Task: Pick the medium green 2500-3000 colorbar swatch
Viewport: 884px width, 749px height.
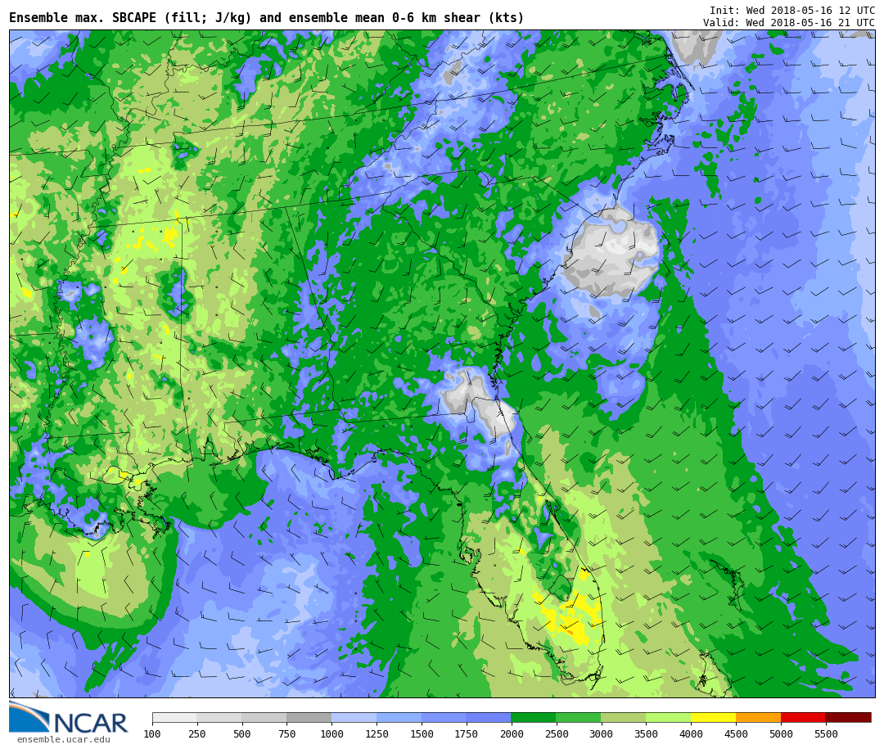Action: tap(579, 717)
